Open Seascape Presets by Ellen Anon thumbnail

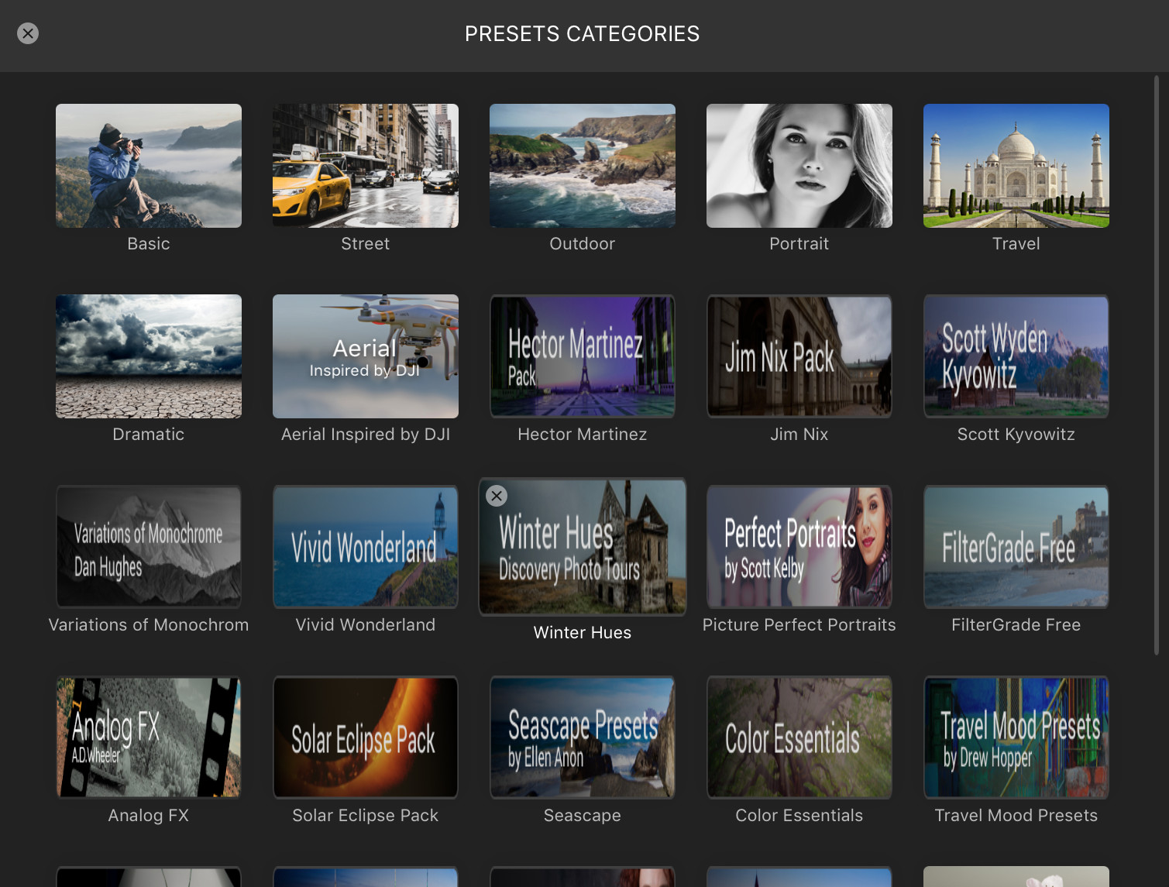pos(583,737)
